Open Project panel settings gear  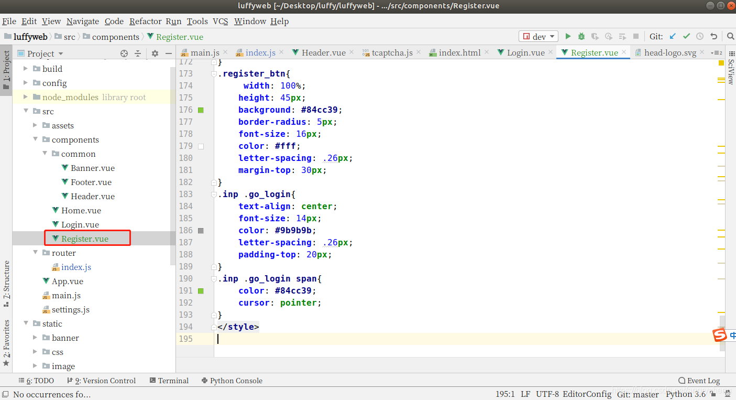tap(155, 53)
